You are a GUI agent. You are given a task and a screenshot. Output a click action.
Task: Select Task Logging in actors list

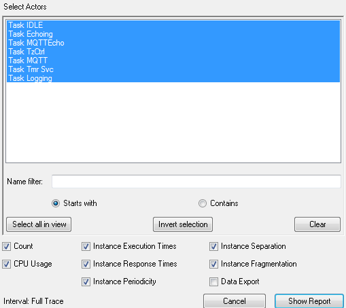tap(173, 78)
